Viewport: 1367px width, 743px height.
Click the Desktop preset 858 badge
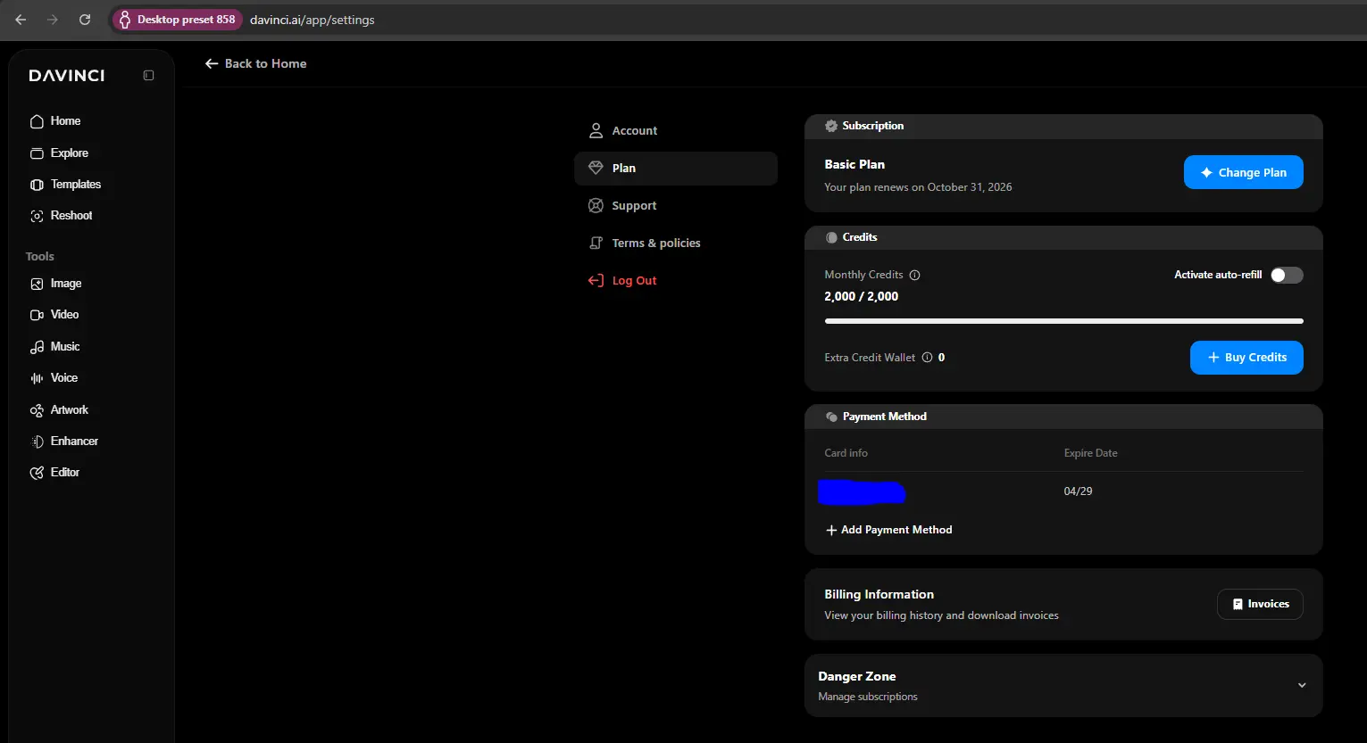point(177,20)
